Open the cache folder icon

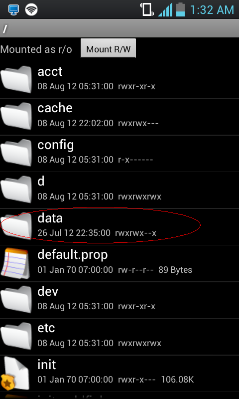point(16,116)
